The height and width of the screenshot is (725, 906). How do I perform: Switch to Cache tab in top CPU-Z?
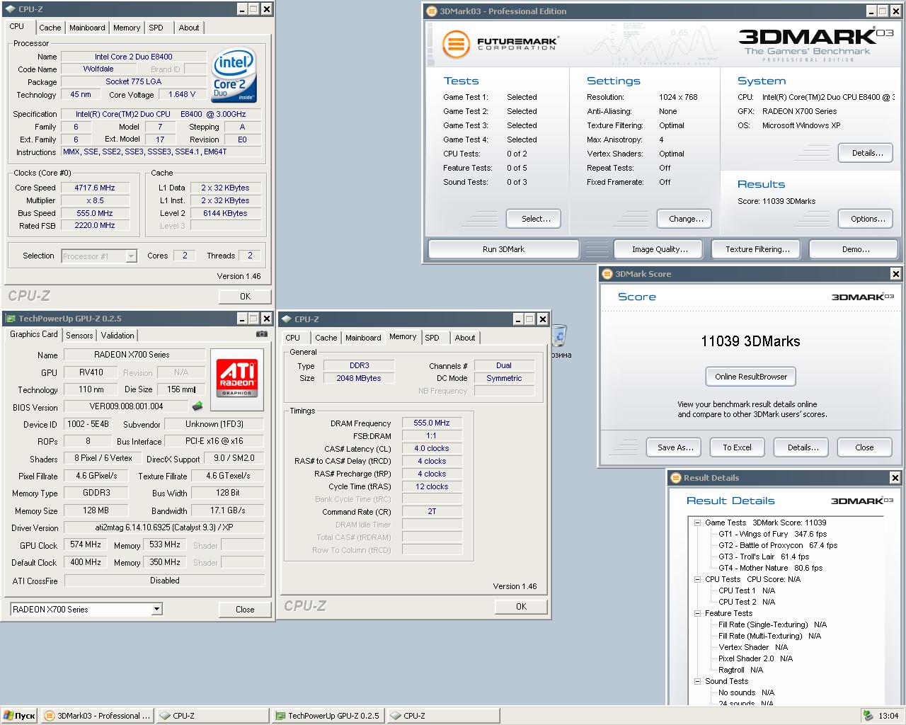tap(50, 28)
